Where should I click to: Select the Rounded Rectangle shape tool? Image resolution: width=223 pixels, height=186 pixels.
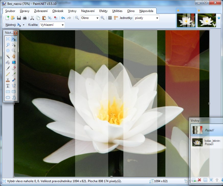tap(14, 92)
